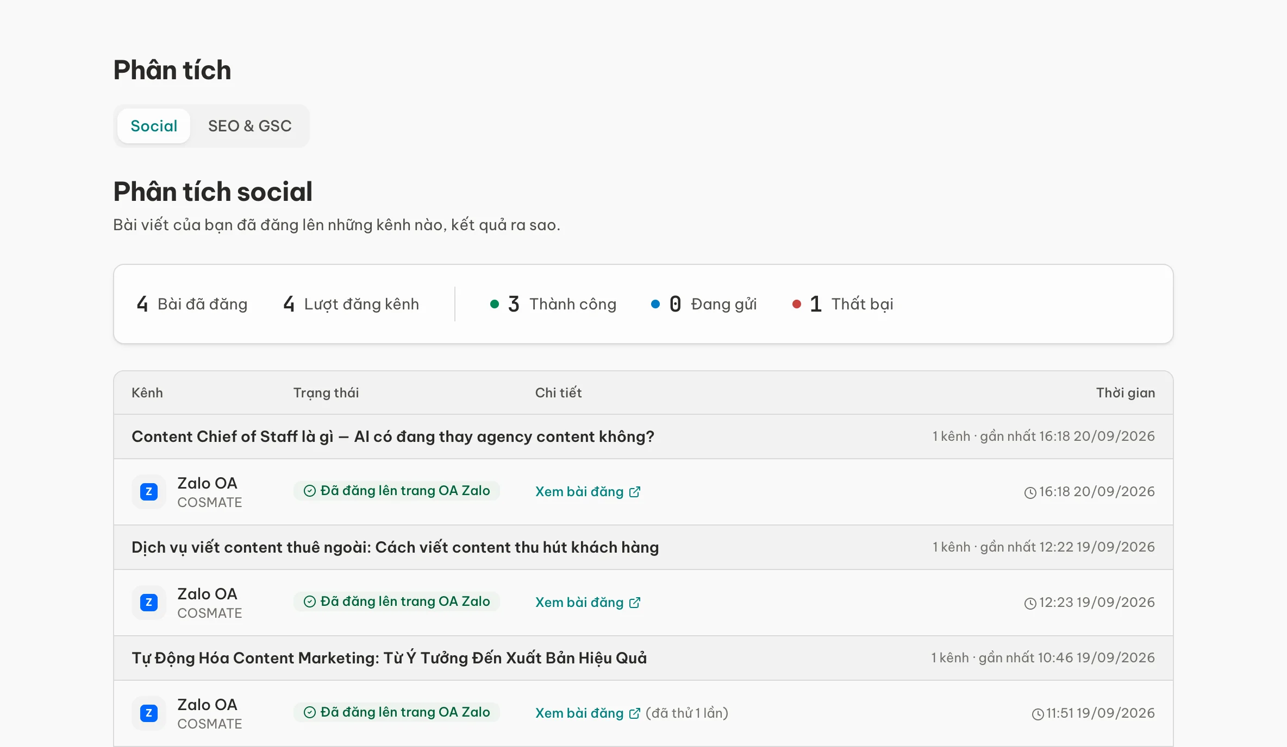The width and height of the screenshot is (1287, 747).
Task: Click the 'Trạng thái' column header
Action: (x=326, y=393)
